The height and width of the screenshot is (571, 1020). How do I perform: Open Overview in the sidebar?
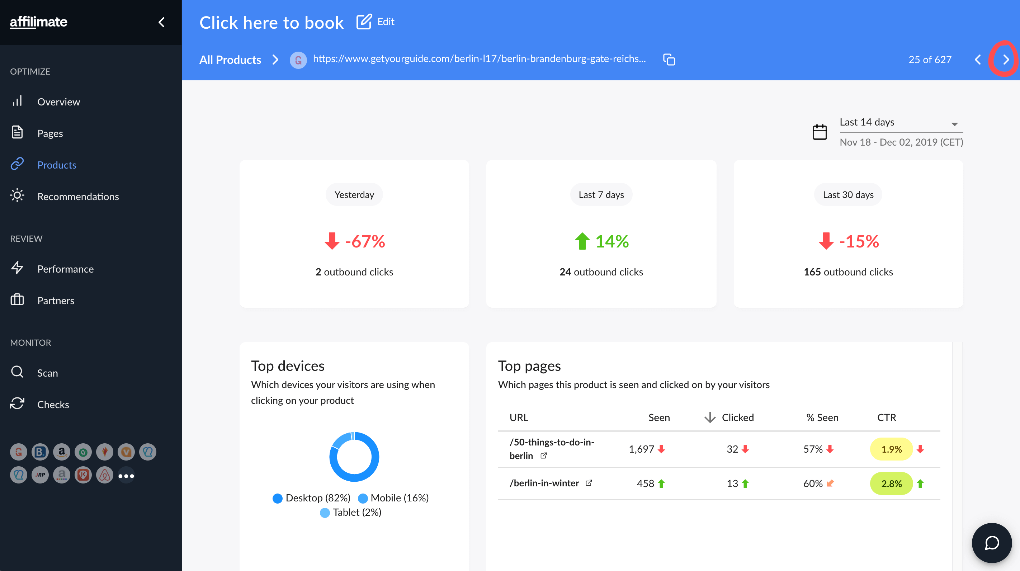point(58,102)
